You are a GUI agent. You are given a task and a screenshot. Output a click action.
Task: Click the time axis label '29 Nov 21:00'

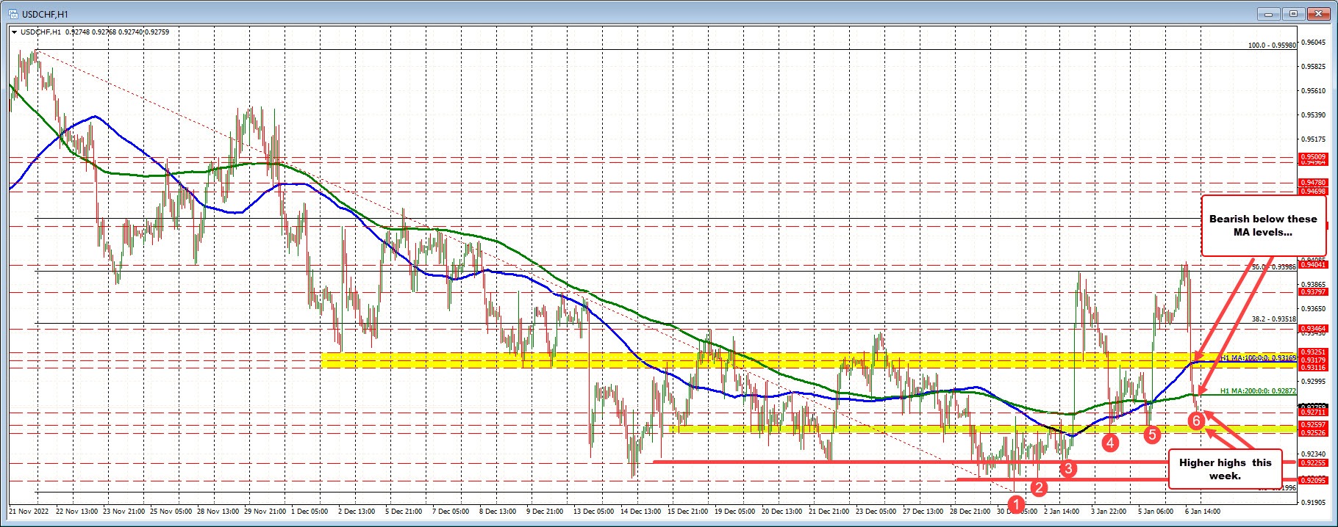coord(267,511)
